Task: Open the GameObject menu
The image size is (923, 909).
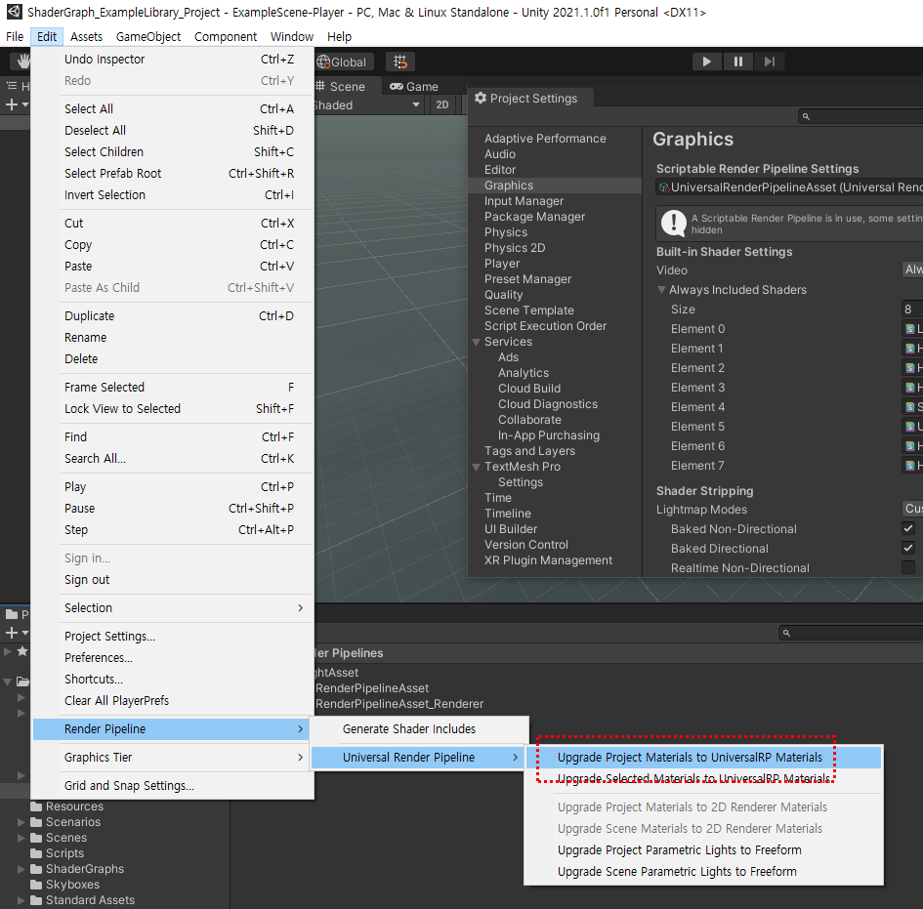Action: 148,36
